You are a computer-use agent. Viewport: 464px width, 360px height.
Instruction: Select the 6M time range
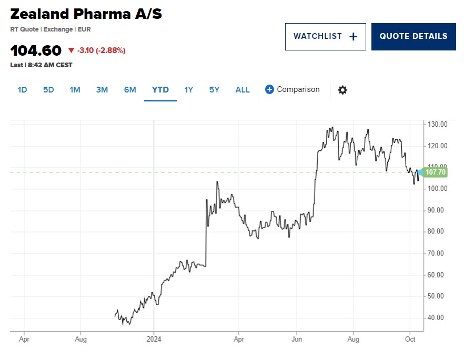(130, 90)
